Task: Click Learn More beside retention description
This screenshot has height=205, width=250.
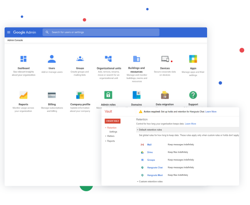Action: [x=190, y=124]
